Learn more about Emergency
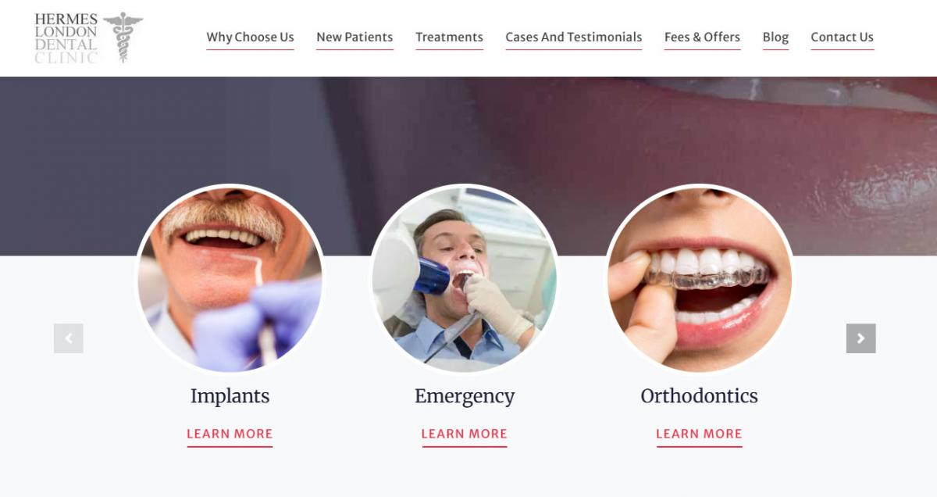Image resolution: width=937 pixels, height=497 pixels. (465, 434)
